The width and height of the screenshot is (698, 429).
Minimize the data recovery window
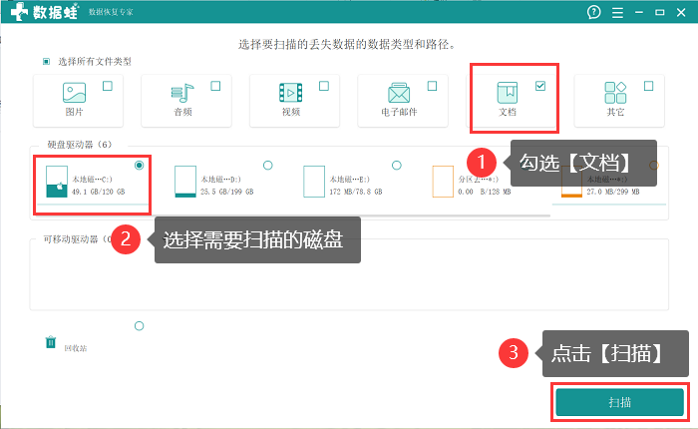[639, 13]
